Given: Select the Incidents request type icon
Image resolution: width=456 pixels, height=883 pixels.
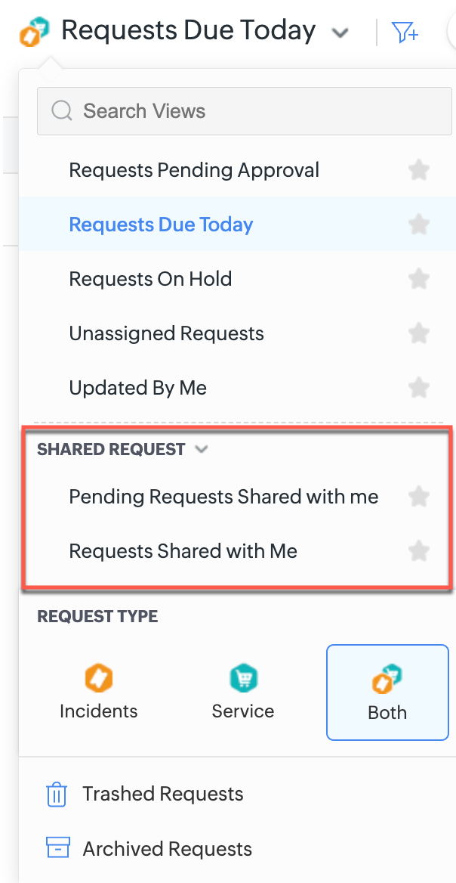Looking at the screenshot, I should pyautogui.click(x=99, y=680).
